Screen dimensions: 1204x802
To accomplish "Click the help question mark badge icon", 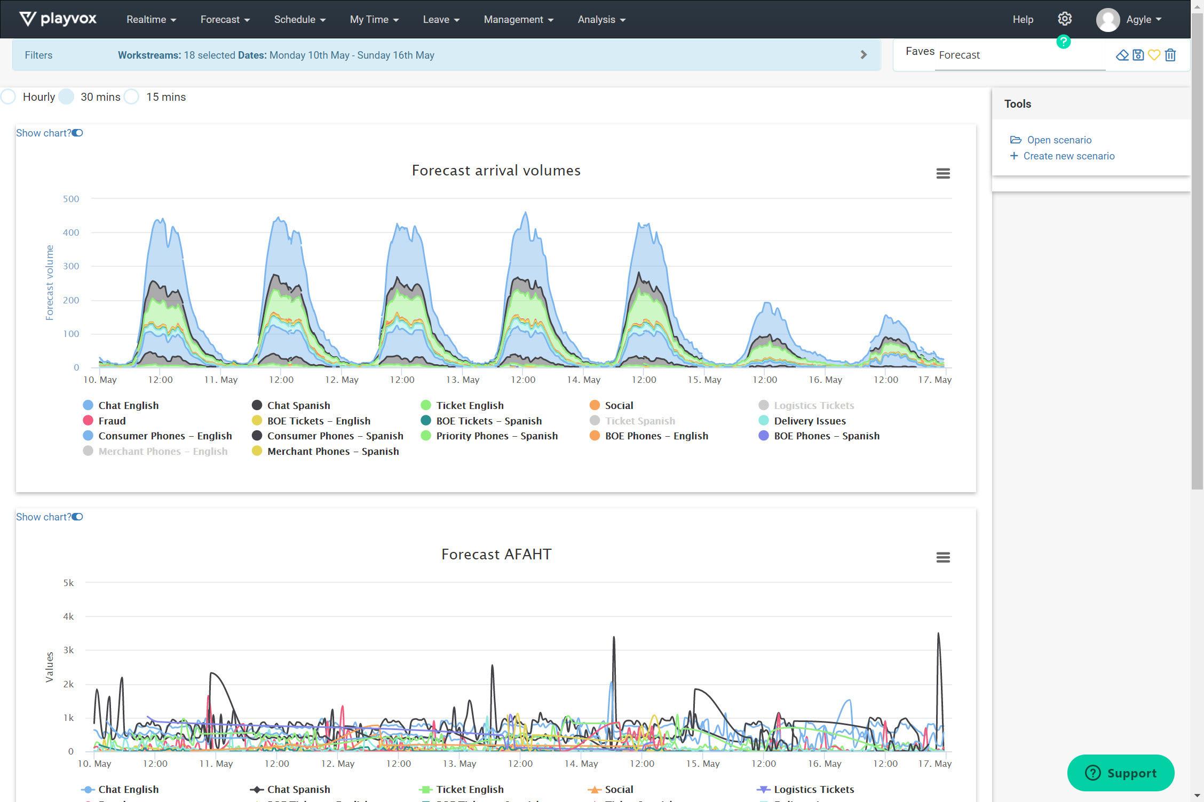I will [x=1063, y=41].
